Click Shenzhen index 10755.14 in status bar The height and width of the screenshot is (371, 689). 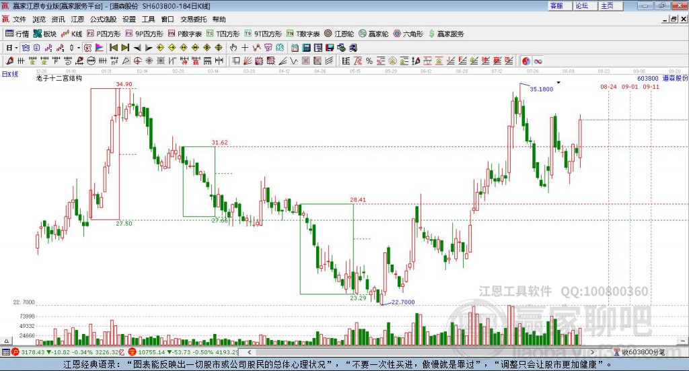(151, 352)
